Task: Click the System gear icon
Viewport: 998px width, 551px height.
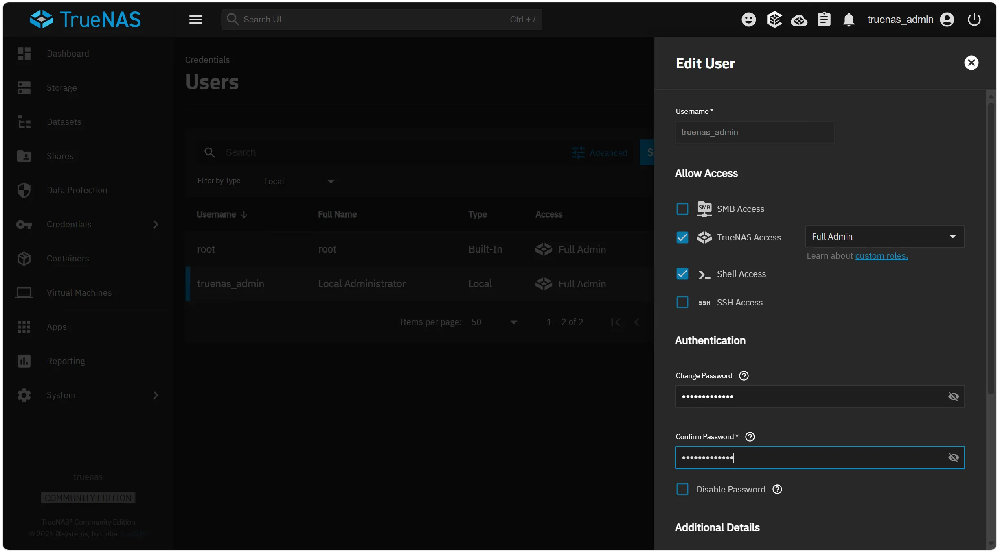Action: 24,395
